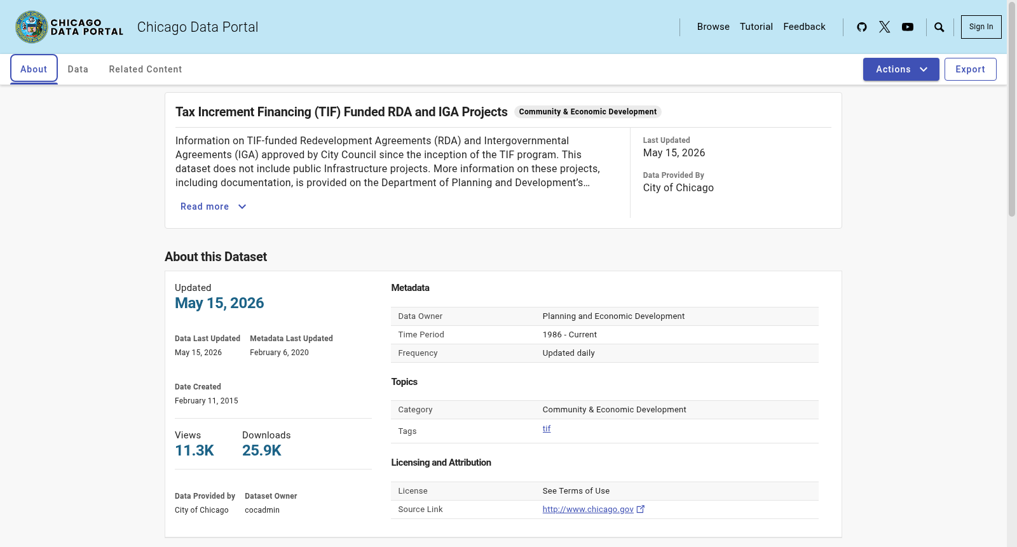Click external link icon beside chicago.gov
The image size is (1017, 547).
641,509
